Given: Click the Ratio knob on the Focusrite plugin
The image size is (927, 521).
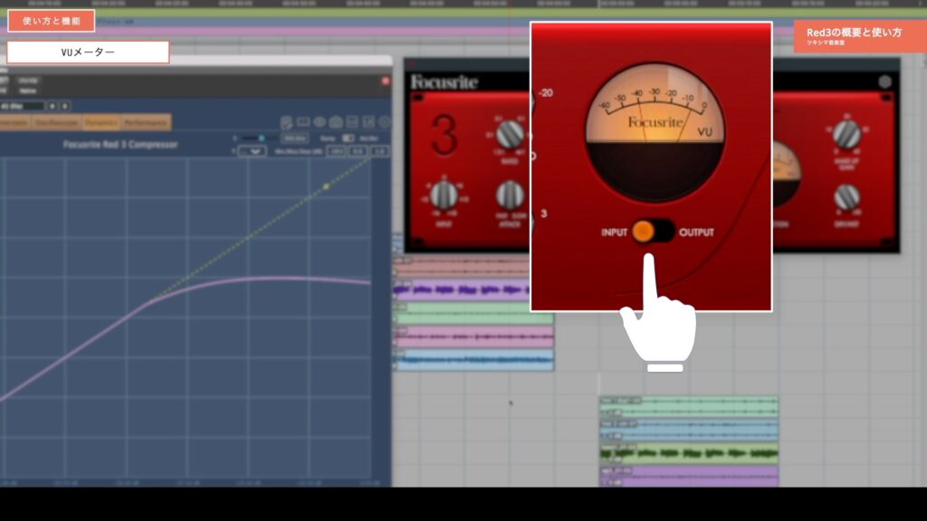Looking at the screenshot, I should point(509,135).
